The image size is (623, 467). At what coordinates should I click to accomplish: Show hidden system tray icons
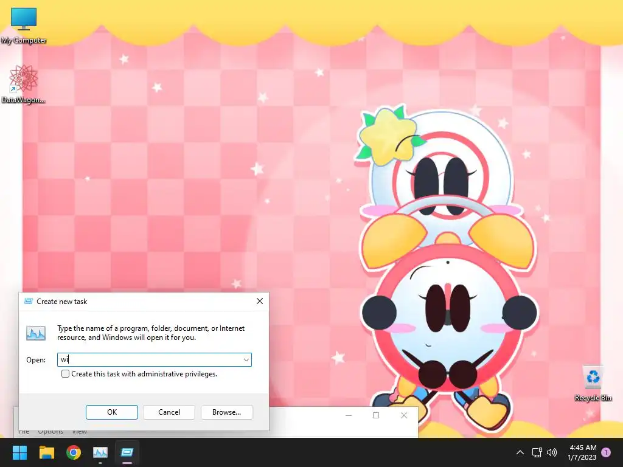tap(520, 452)
